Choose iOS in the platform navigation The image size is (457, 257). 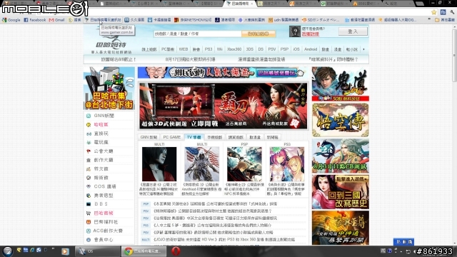[296, 49]
